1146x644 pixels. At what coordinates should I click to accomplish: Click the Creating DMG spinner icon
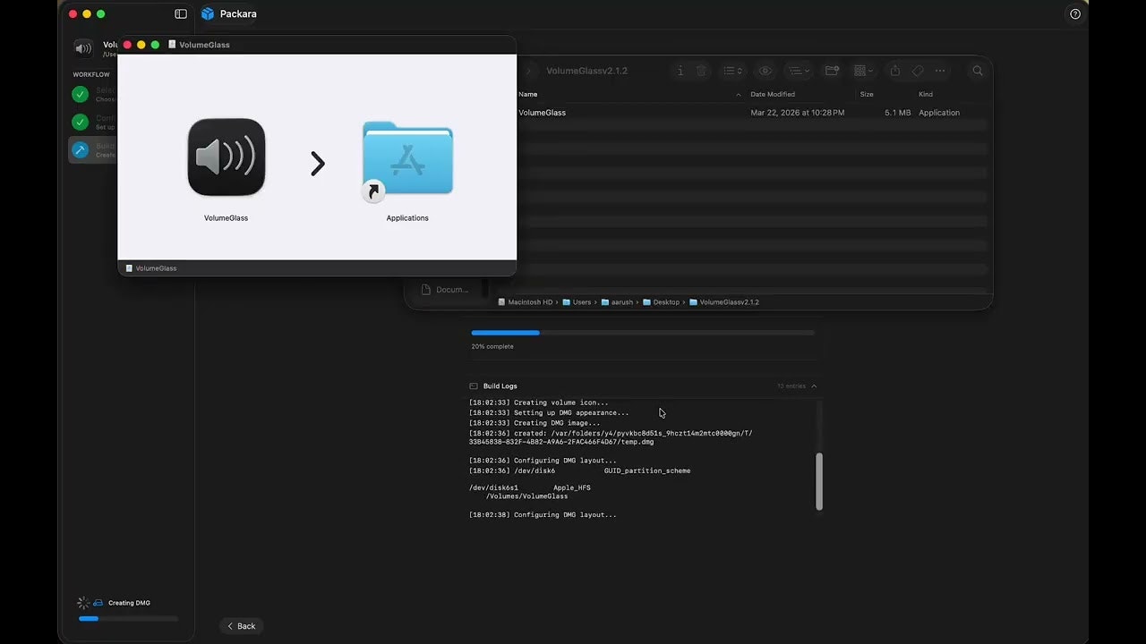click(x=83, y=603)
